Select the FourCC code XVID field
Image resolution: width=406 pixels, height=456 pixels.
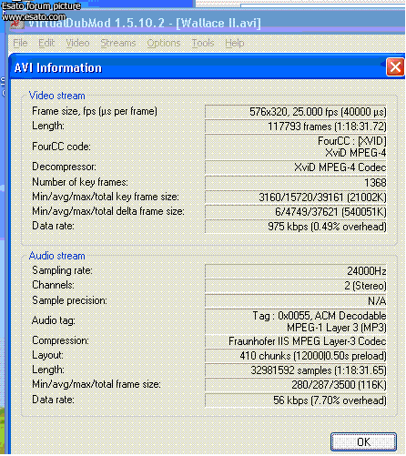296,147
